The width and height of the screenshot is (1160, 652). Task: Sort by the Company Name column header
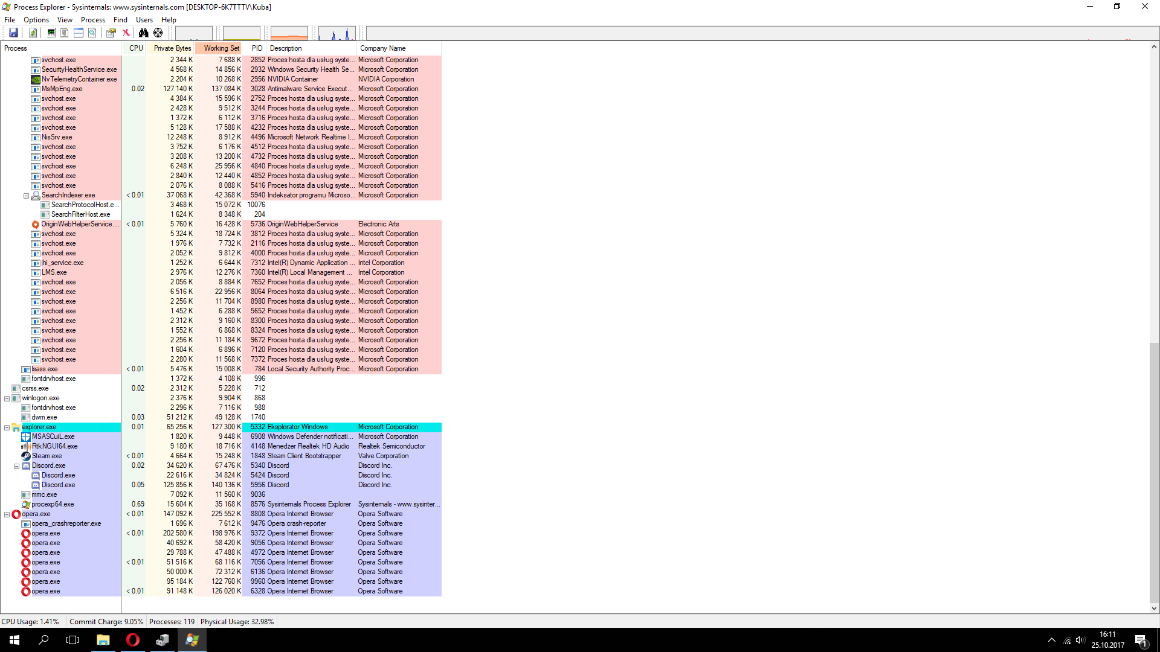[399, 48]
